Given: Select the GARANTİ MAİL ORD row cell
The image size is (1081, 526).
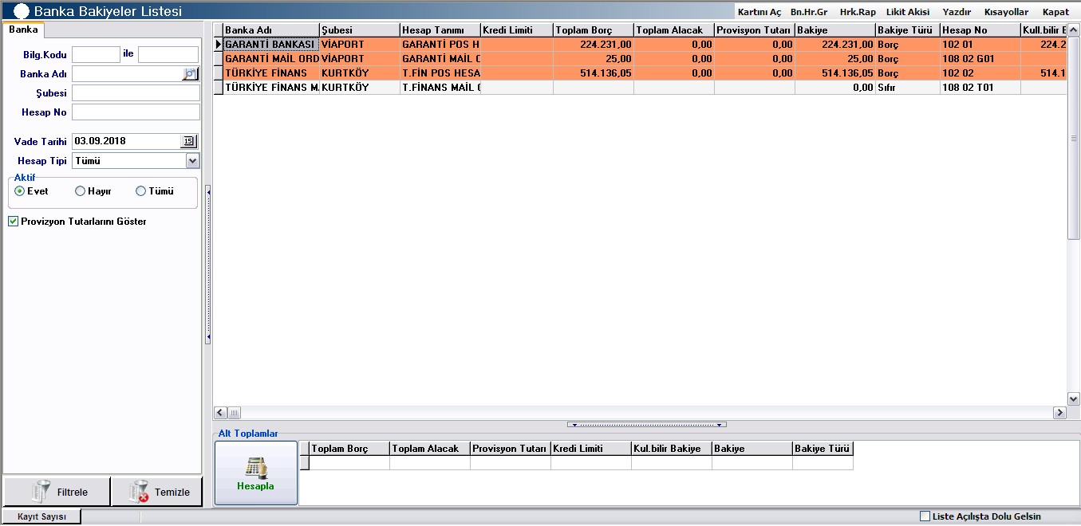Looking at the screenshot, I should click(x=271, y=59).
